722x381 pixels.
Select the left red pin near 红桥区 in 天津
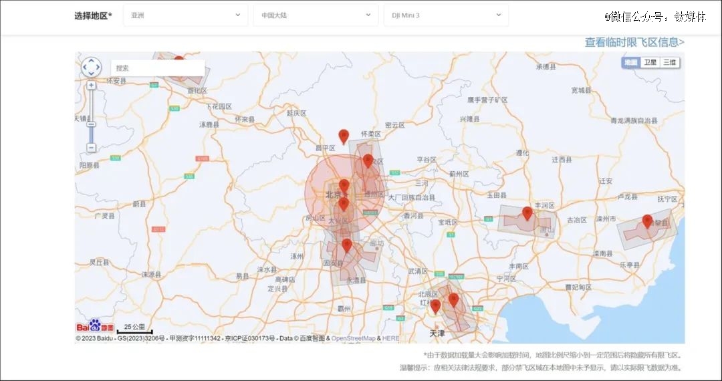pos(436,306)
